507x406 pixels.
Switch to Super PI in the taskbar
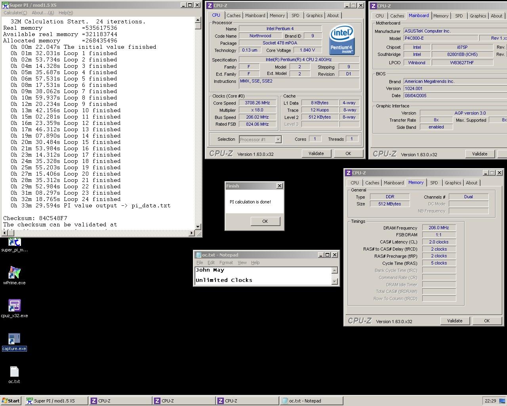pyautogui.click(x=56, y=401)
